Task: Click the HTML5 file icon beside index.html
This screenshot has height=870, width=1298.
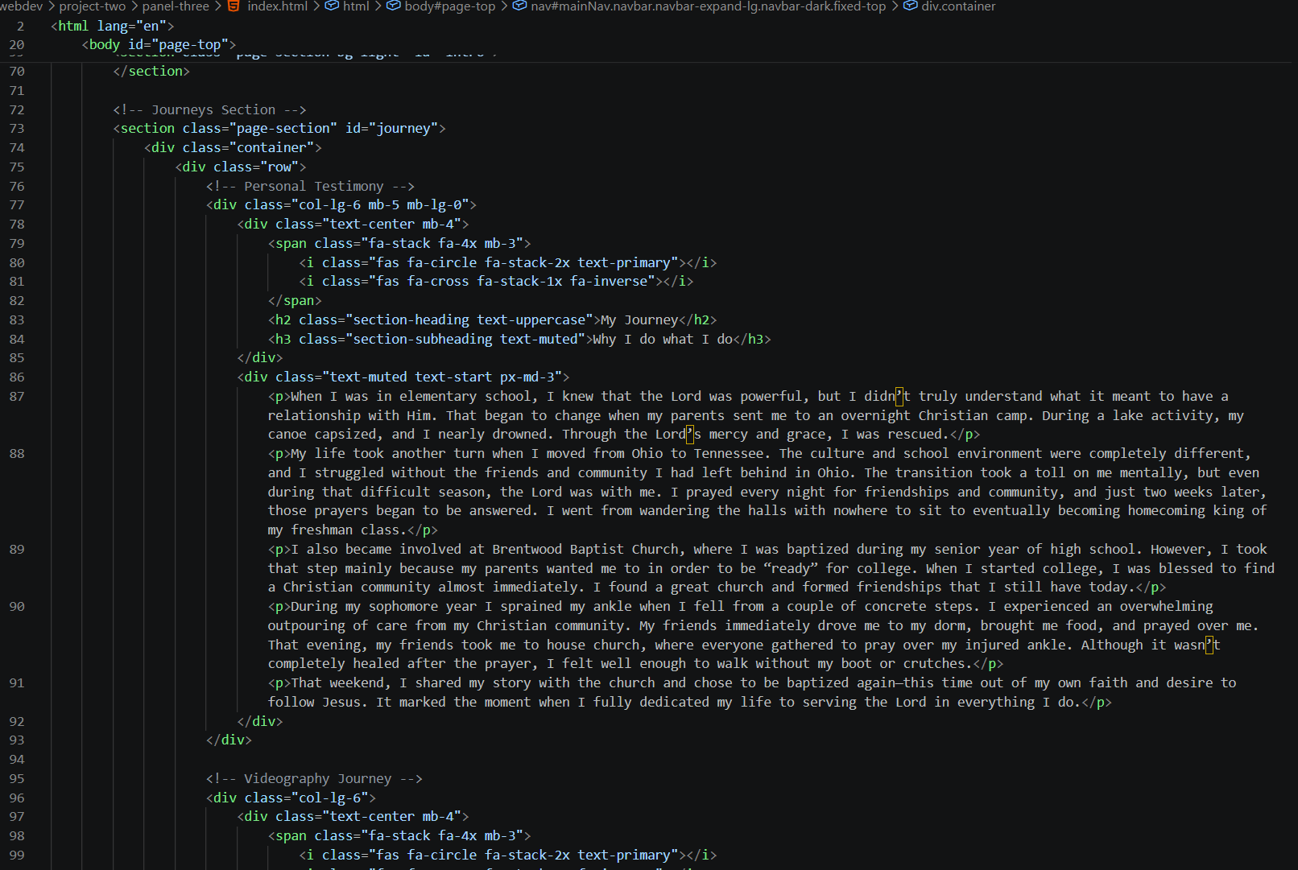Action: coord(234,6)
